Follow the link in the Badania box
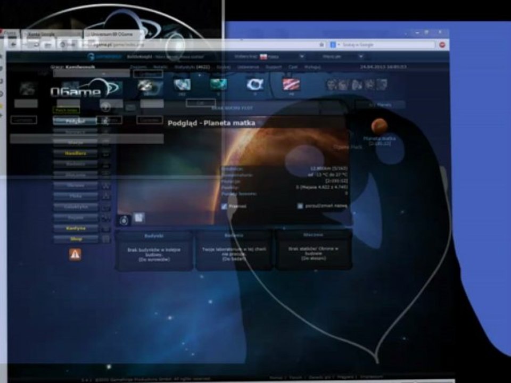 click(x=234, y=259)
